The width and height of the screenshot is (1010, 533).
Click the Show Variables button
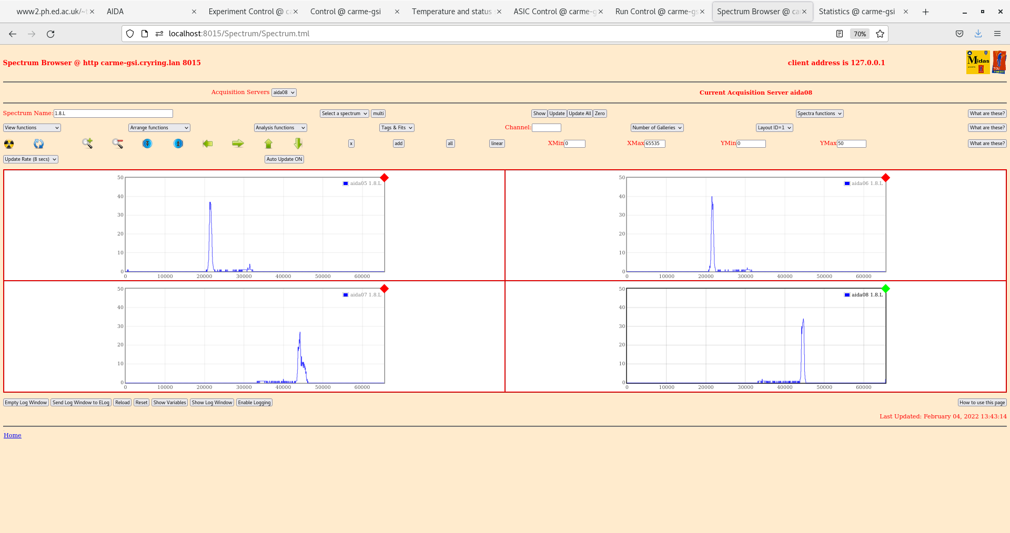[169, 403]
